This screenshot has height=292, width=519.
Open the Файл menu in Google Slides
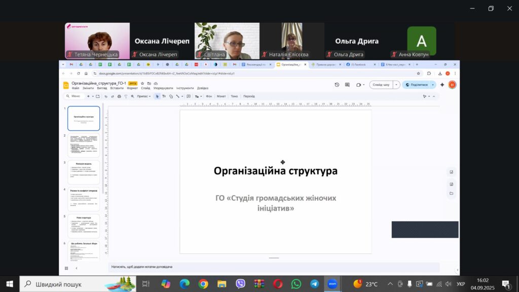76,88
